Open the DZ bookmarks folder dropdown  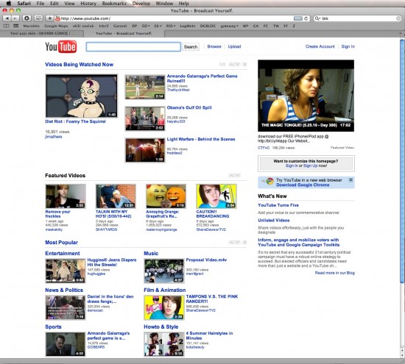(x=146, y=26)
